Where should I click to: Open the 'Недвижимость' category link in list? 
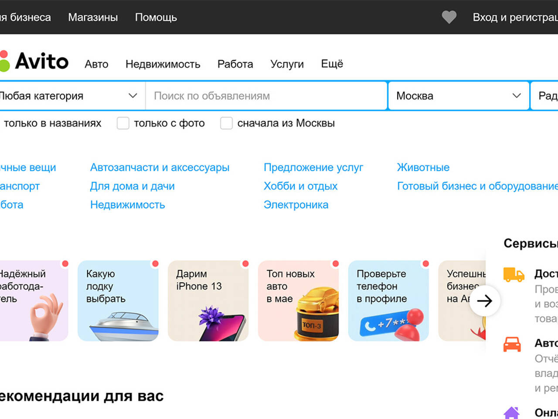(128, 205)
